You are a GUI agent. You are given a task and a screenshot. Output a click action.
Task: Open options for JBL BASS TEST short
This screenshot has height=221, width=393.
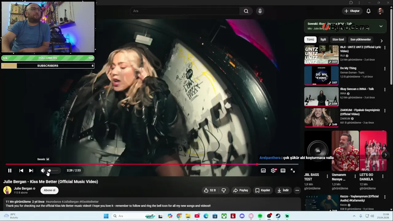pos(327,176)
